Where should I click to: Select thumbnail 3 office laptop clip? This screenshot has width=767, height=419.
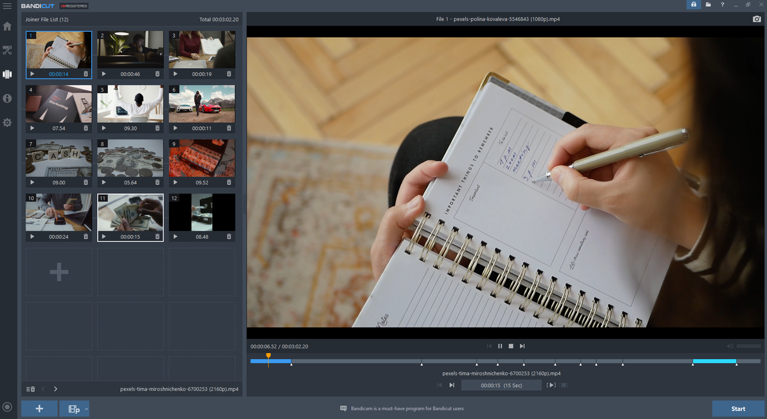point(202,50)
